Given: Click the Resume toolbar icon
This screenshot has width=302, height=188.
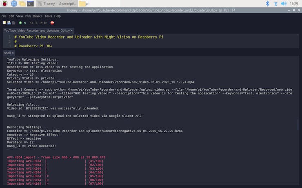Looking at the screenshot, I should point(46,23).
